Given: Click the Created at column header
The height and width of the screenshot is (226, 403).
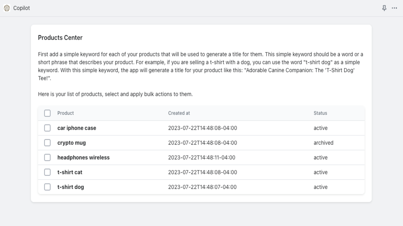Looking at the screenshot, I should [179, 113].
